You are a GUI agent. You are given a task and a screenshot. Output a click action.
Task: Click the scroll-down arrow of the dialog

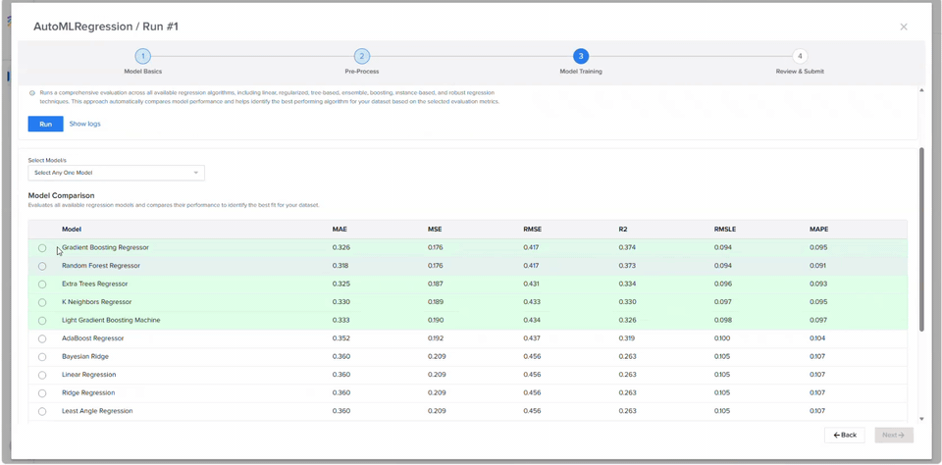point(921,419)
